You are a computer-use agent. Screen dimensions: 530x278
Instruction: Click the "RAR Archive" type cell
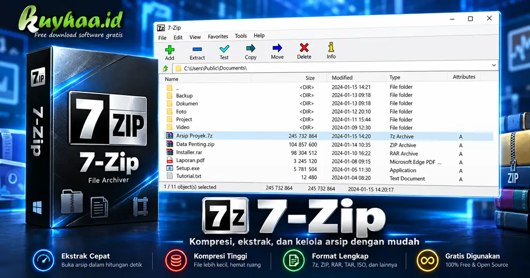pos(404,153)
